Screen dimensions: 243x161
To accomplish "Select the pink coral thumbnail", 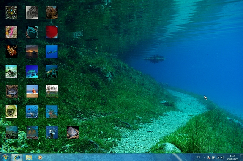I will point(11,32).
